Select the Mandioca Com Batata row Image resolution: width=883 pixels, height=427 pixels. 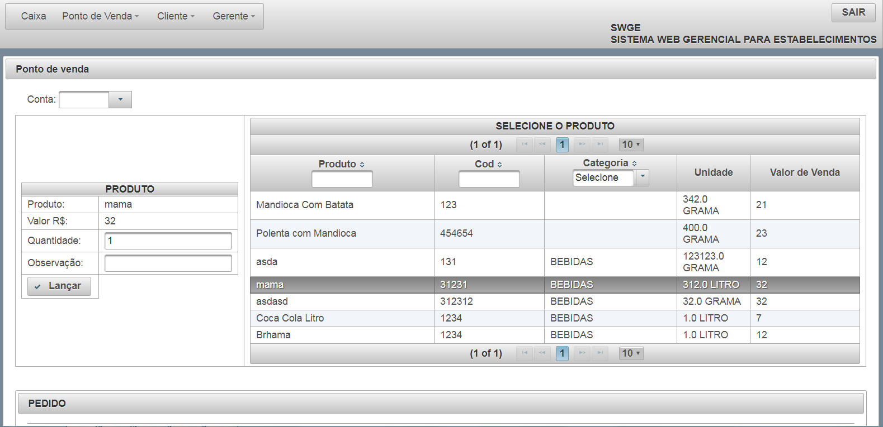click(x=555, y=205)
